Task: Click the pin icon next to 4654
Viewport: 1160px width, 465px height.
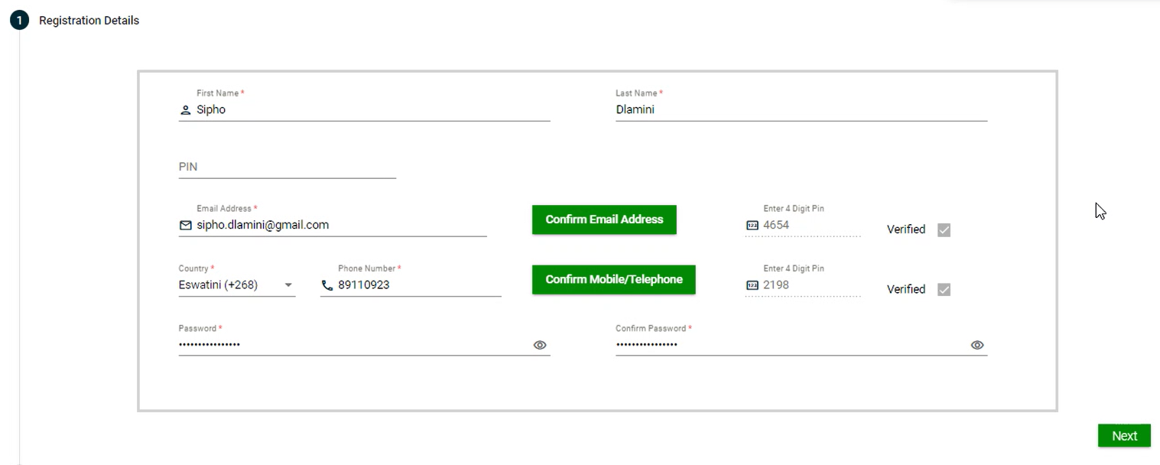Action: (752, 226)
